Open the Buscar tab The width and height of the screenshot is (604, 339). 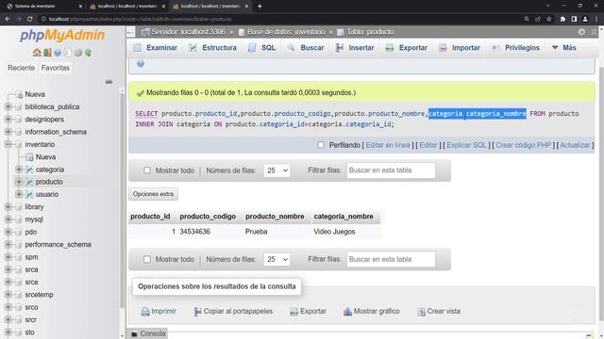[306, 48]
